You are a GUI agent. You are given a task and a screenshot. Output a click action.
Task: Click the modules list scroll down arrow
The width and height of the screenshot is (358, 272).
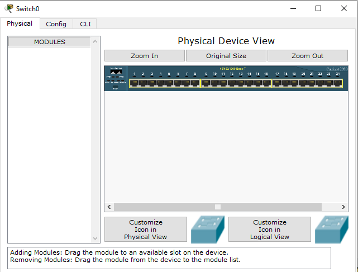(x=96, y=238)
